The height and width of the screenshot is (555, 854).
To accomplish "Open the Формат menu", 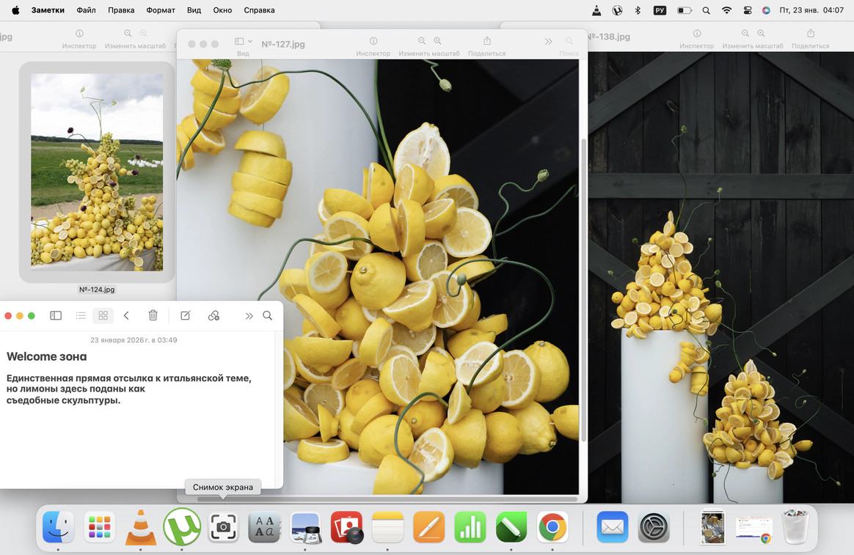I will click(x=161, y=10).
